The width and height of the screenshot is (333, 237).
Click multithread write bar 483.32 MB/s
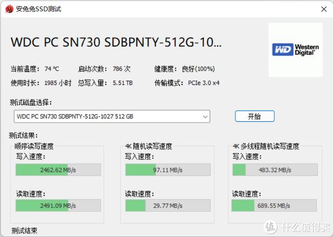(275, 170)
